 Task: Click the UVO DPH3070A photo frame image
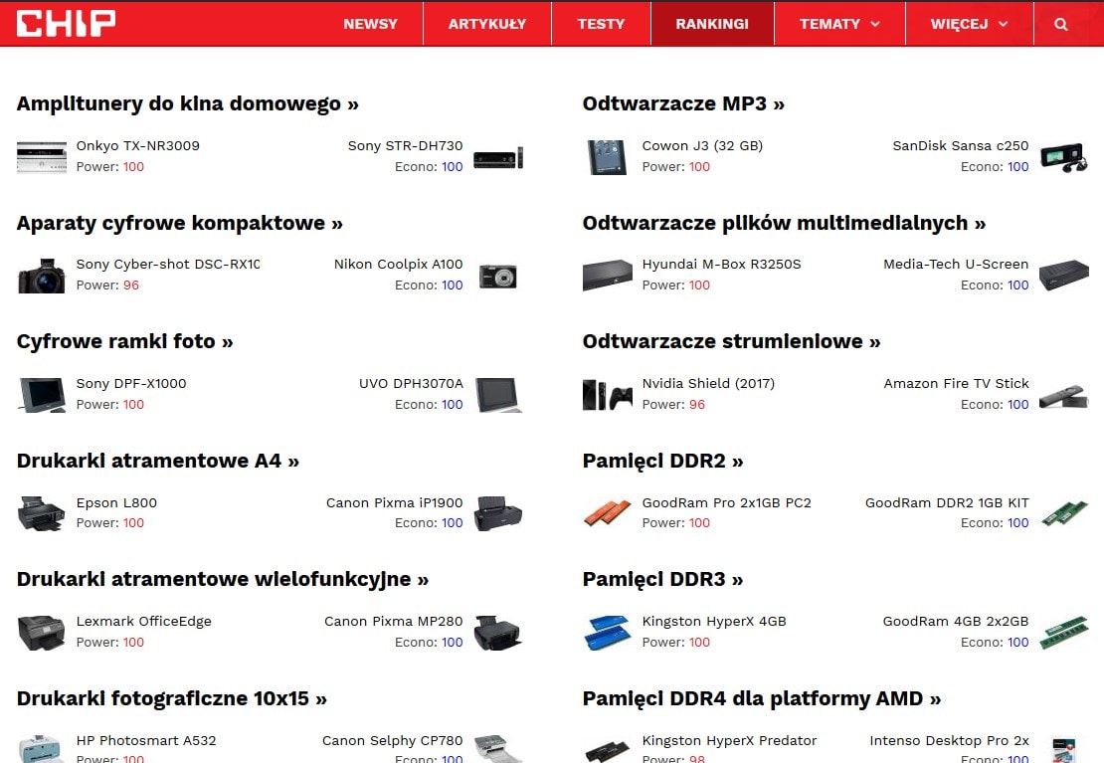pos(498,395)
